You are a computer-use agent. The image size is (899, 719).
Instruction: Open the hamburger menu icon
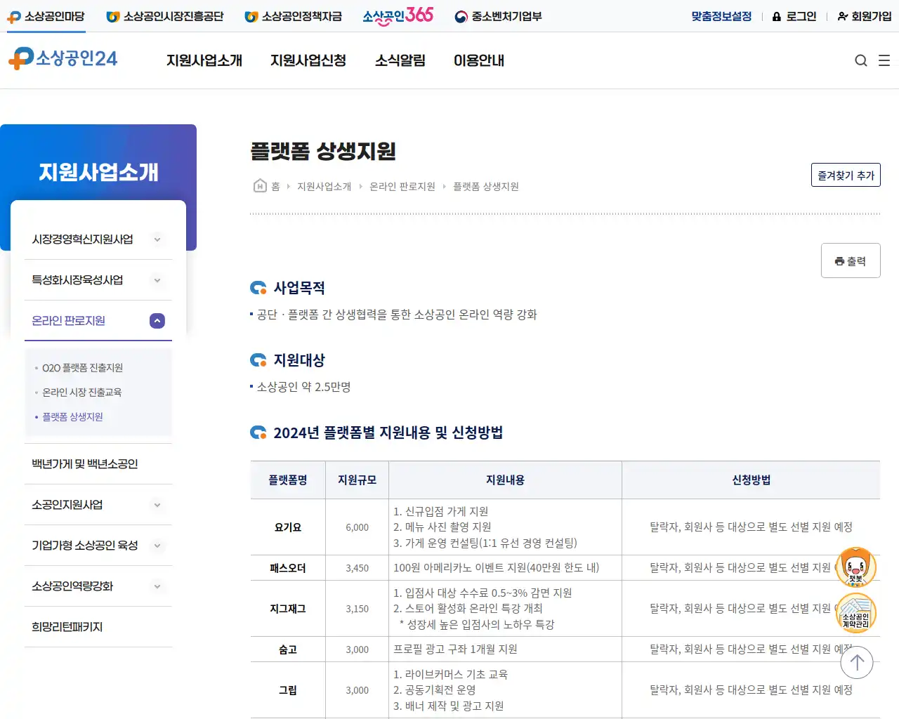pos(884,60)
